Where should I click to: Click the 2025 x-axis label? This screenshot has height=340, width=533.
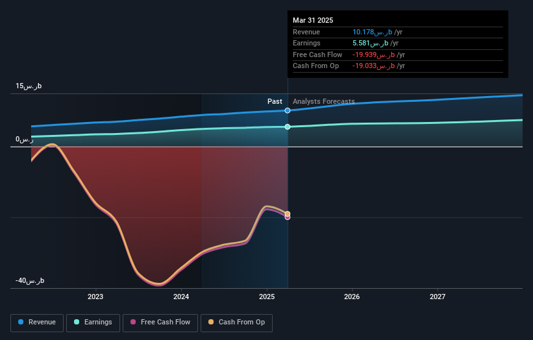267,297
